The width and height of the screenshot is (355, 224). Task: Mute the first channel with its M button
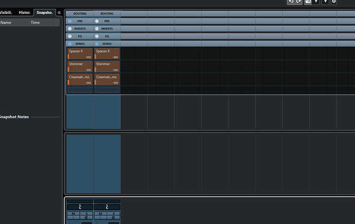[x=74, y=214]
